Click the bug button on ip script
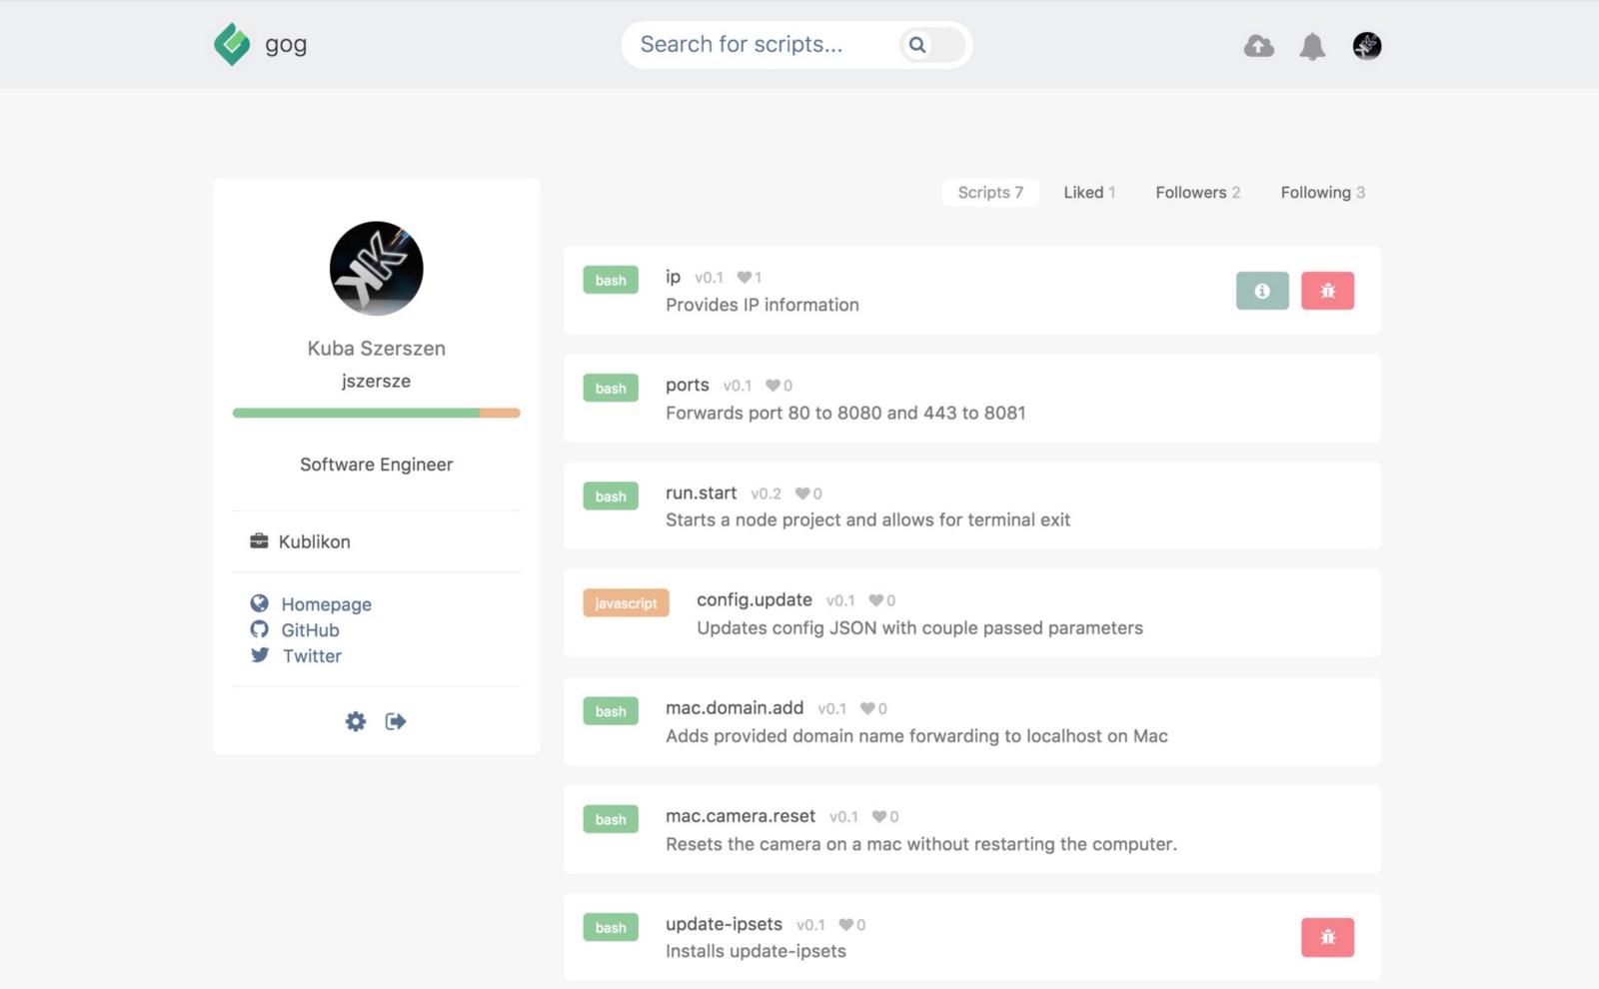This screenshot has height=989, width=1599. [x=1327, y=291]
